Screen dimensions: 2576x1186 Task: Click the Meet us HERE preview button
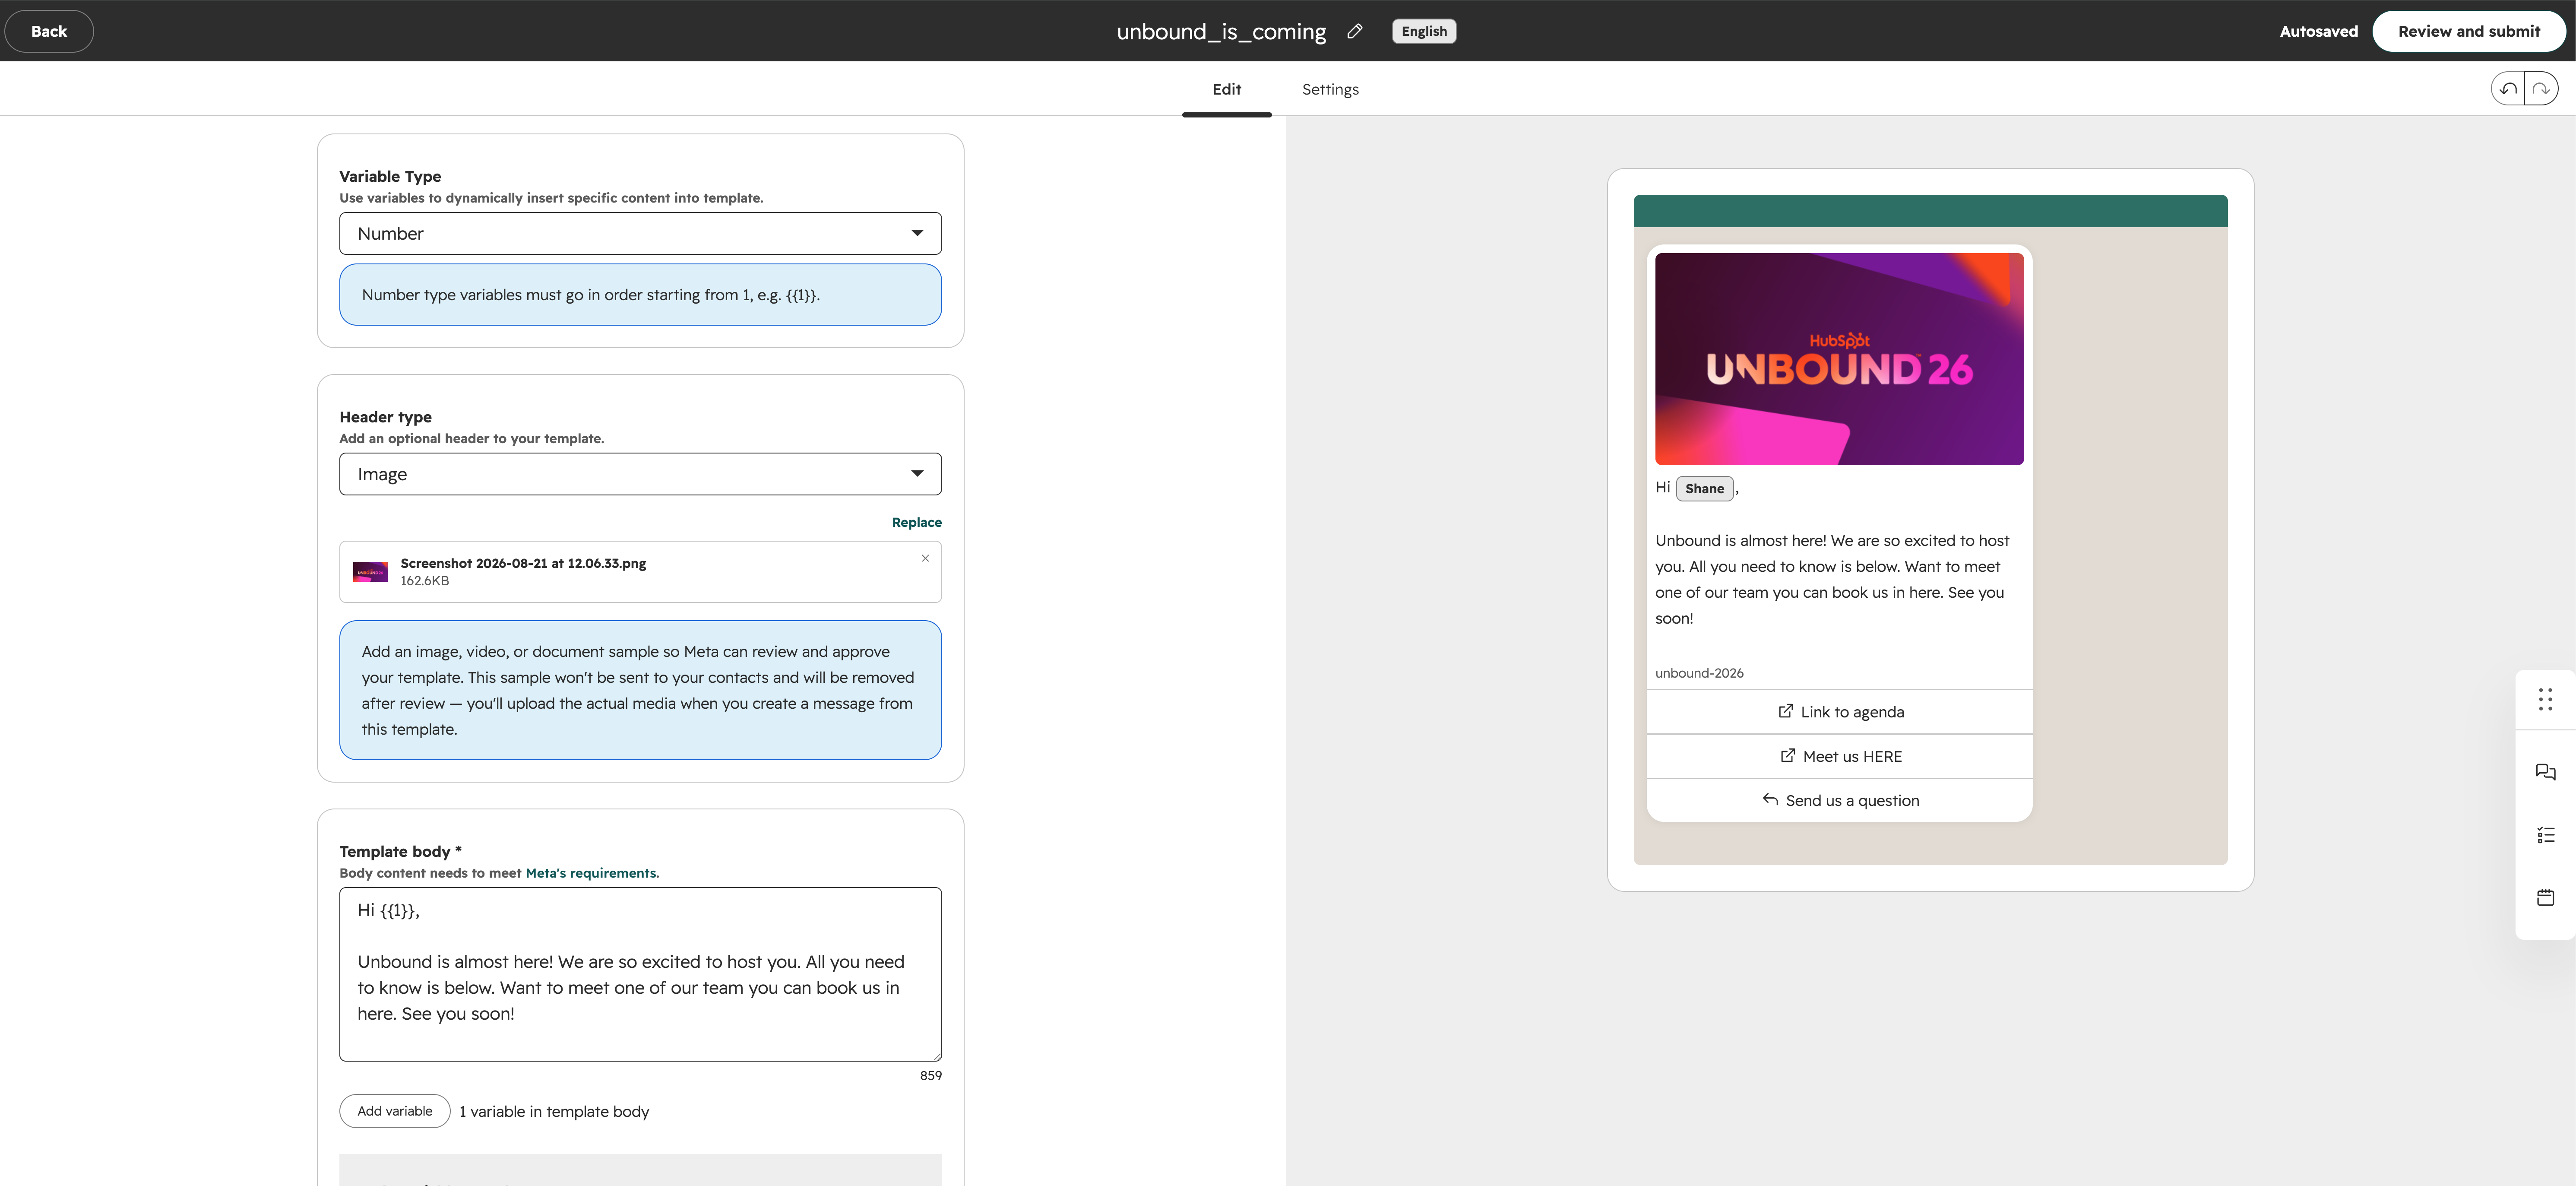click(1839, 756)
